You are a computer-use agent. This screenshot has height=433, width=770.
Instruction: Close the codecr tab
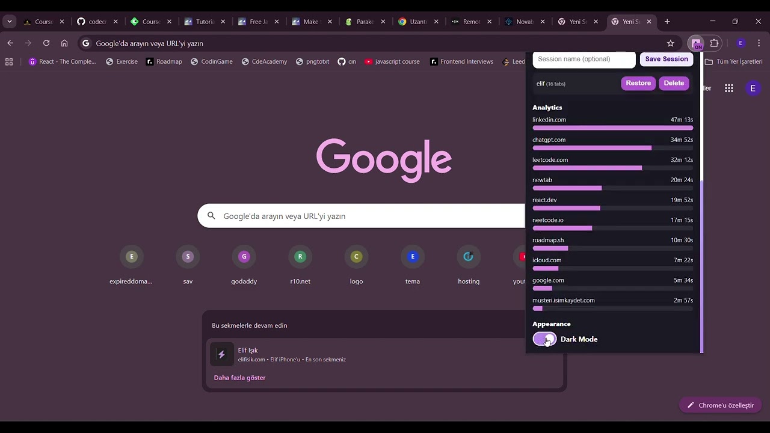(115, 22)
